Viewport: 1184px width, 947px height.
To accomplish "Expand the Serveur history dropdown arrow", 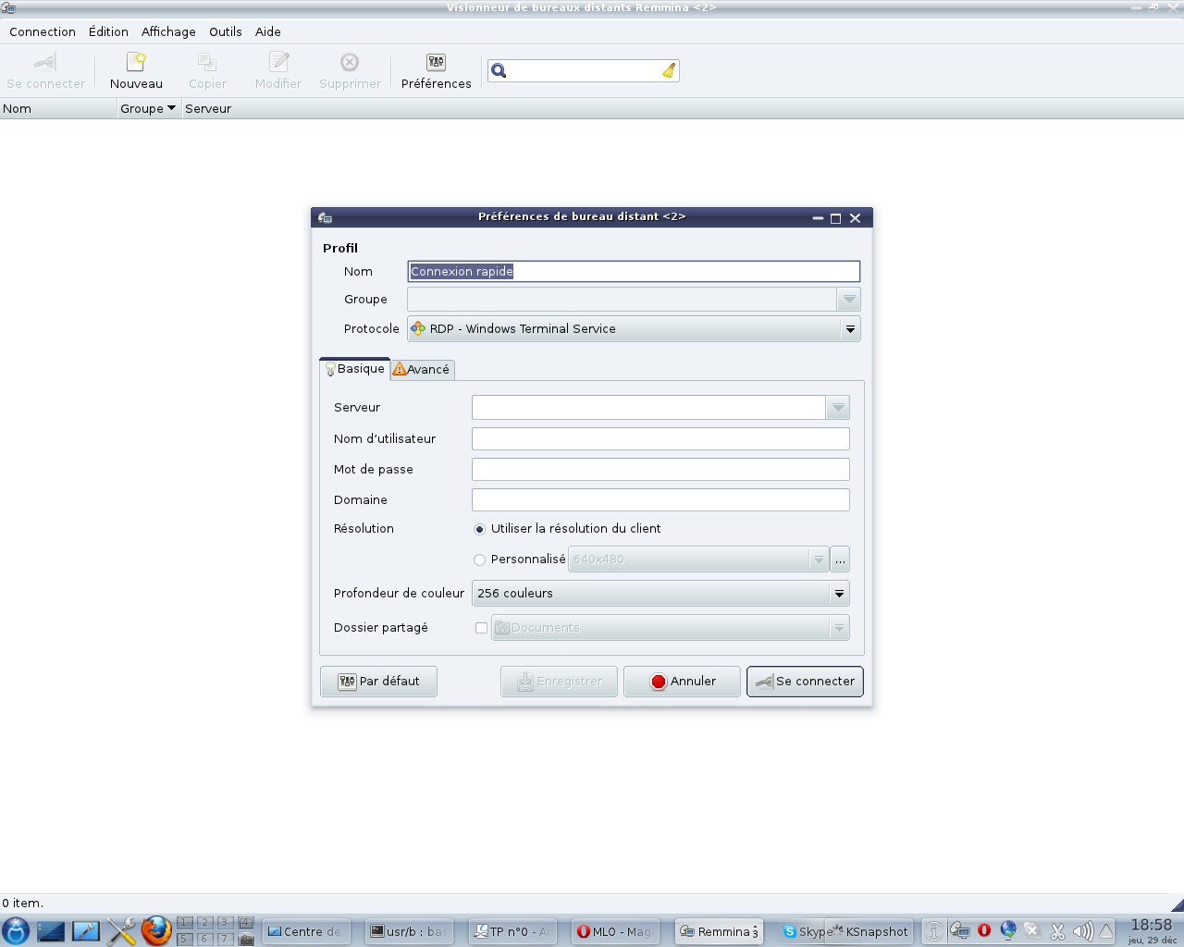I will [838, 408].
